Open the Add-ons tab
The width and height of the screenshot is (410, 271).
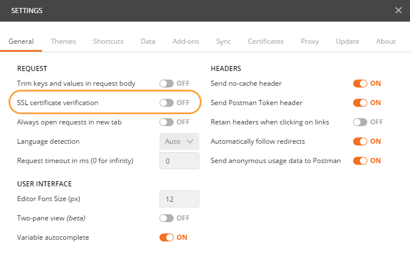(x=186, y=41)
